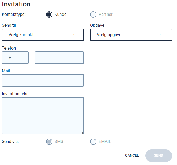Pick the SMS radio under Send via

coord(49,142)
